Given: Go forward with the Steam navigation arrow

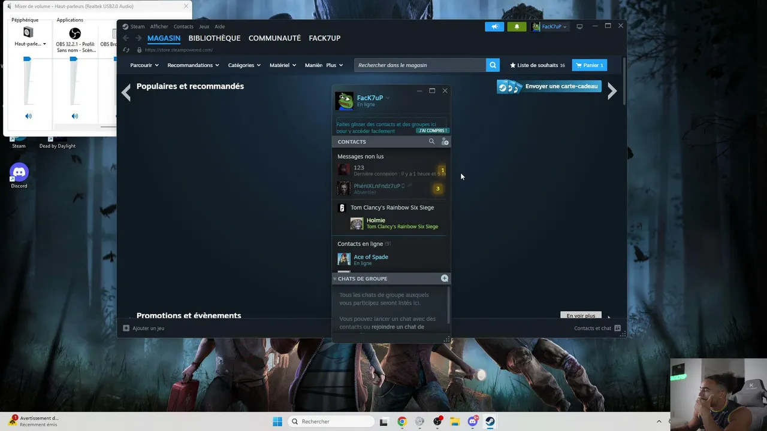Looking at the screenshot, I should tap(138, 38).
